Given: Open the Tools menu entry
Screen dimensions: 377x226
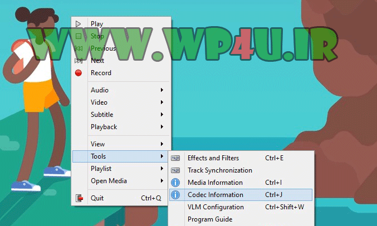Looking at the screenshot, I should pyautogui.click(x=120, y=156).
